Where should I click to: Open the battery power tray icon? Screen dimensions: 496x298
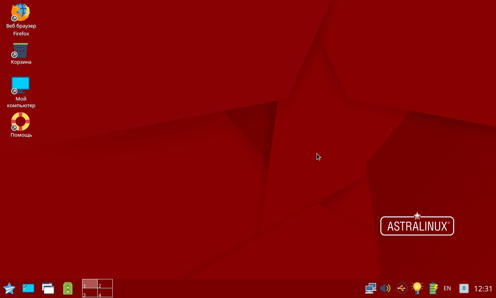coord(433,288)
